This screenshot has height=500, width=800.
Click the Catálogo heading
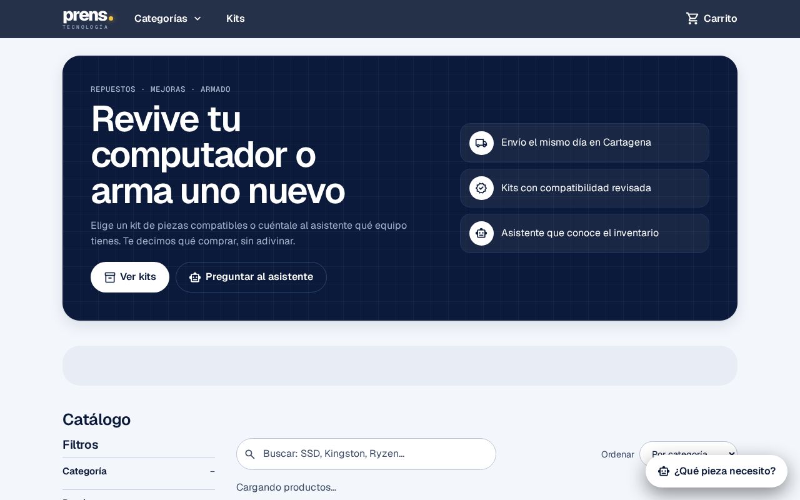click(97, 419)
